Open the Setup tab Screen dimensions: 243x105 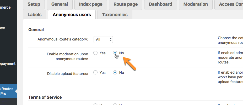pos(34,4)
